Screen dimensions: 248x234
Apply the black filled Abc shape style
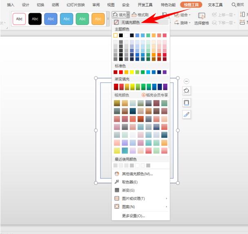pos(35,19)
